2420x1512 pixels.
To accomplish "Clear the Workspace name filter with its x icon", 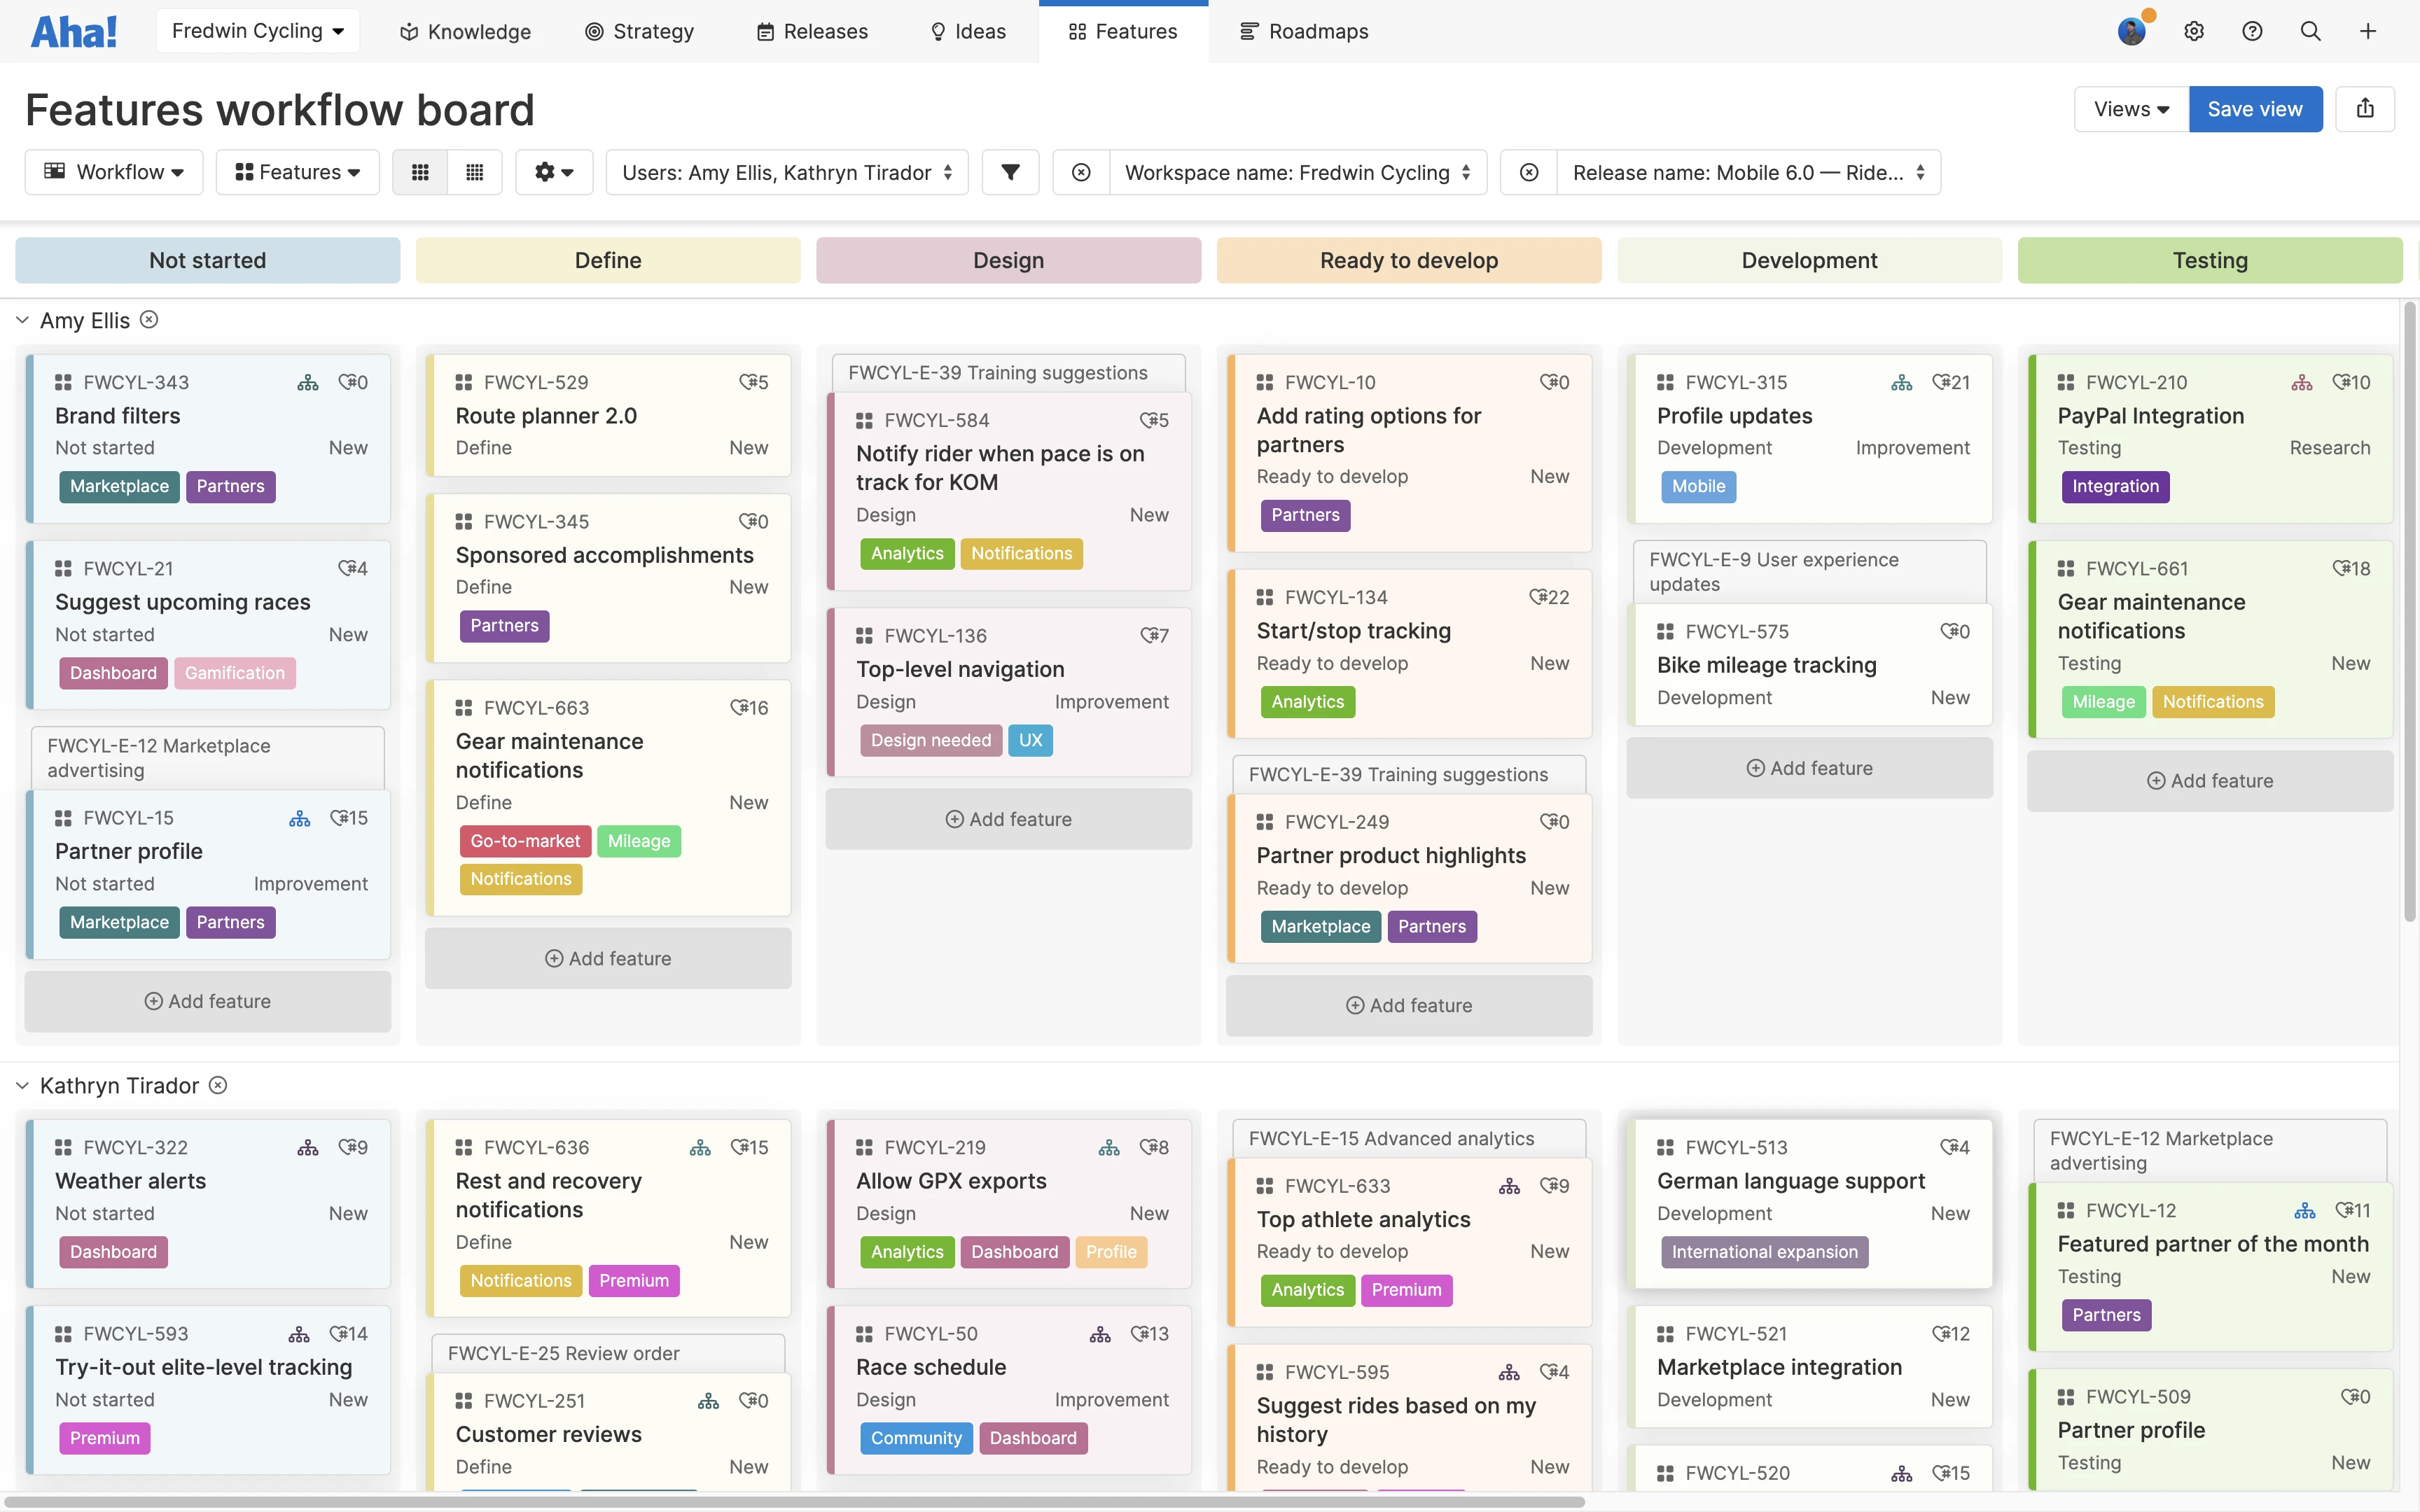I will pos(1082,172).
